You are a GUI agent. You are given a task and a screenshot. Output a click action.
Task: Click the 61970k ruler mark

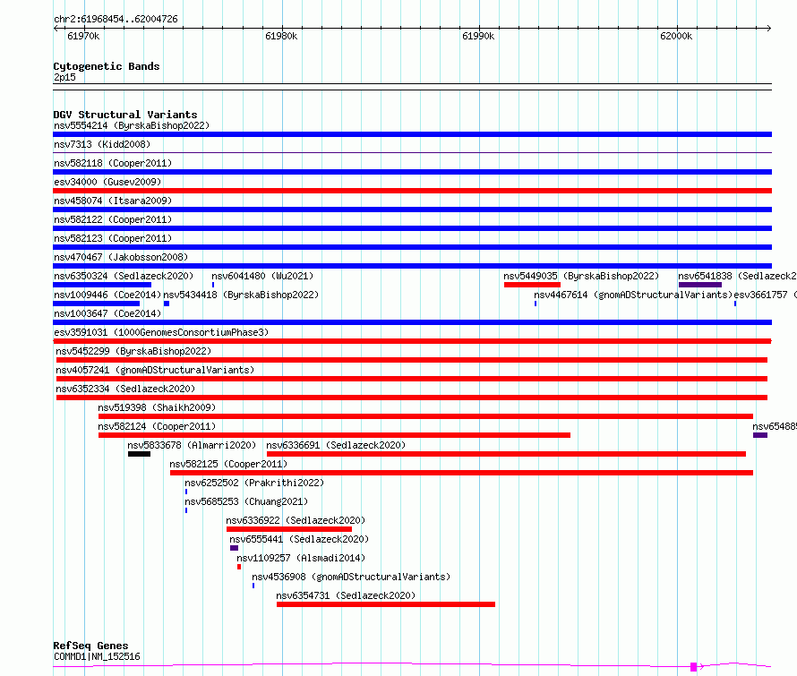click(83, 36)
